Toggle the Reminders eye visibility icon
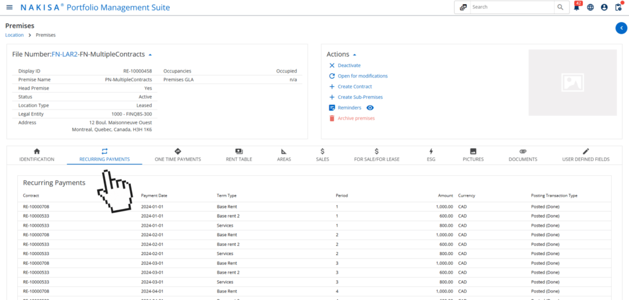Screen dimensions: 629x300 (370, 108)
